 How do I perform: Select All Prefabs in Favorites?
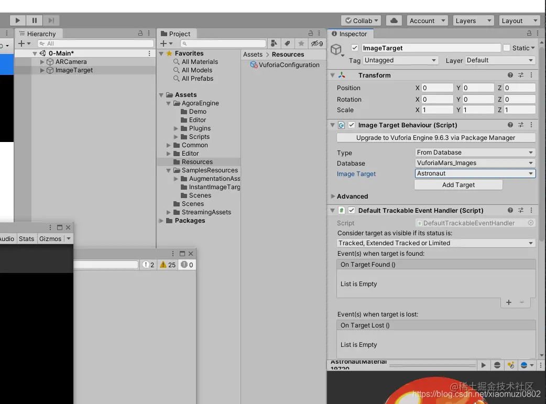[x=197, y=79]
